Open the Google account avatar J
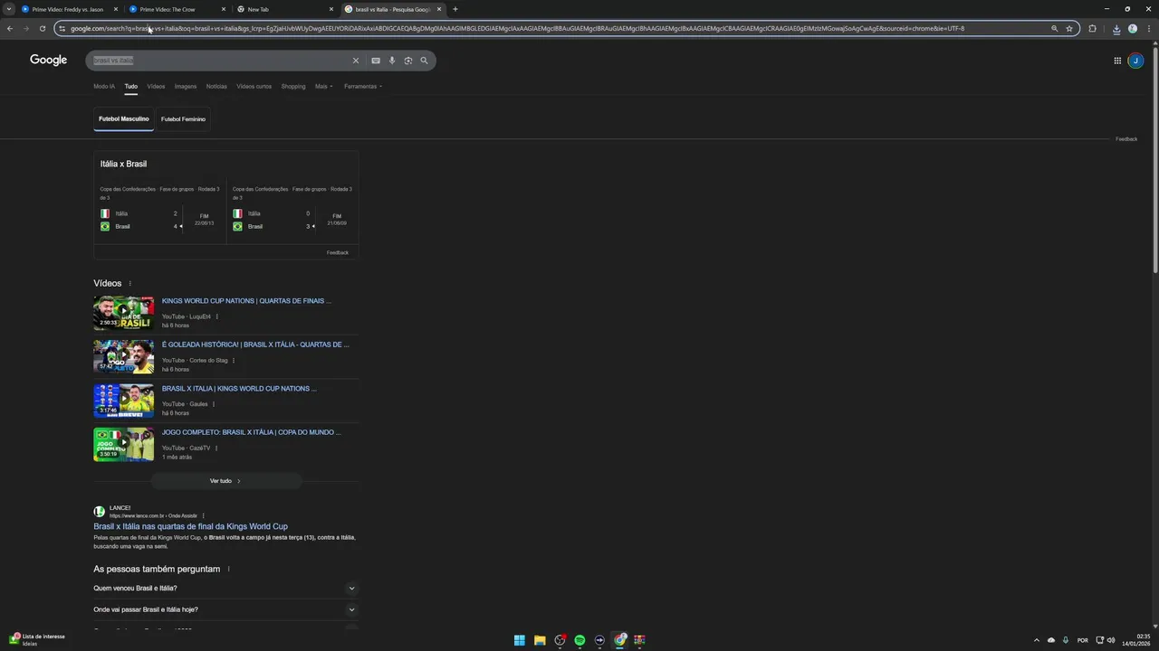1159x651 pixels. (x=1135, y=61)
